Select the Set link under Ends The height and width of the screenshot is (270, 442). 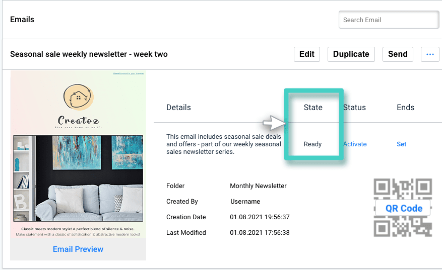point(401,144)
